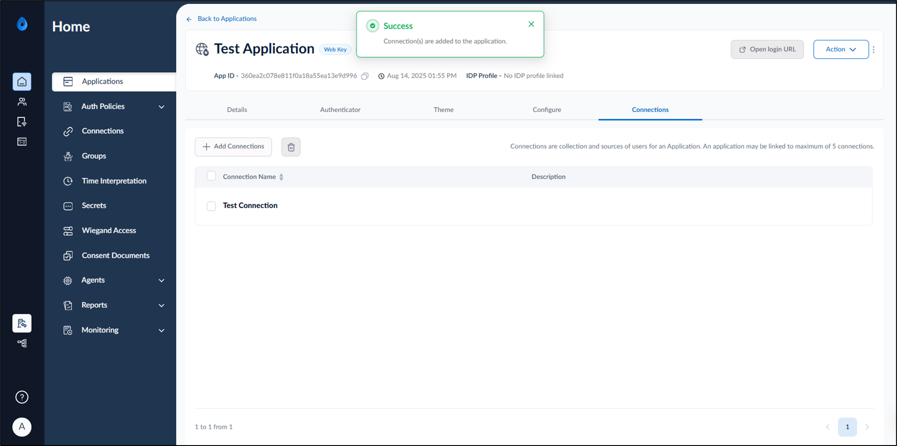
Task: Click the globe application icon beside title
Action: pos(202,49)
